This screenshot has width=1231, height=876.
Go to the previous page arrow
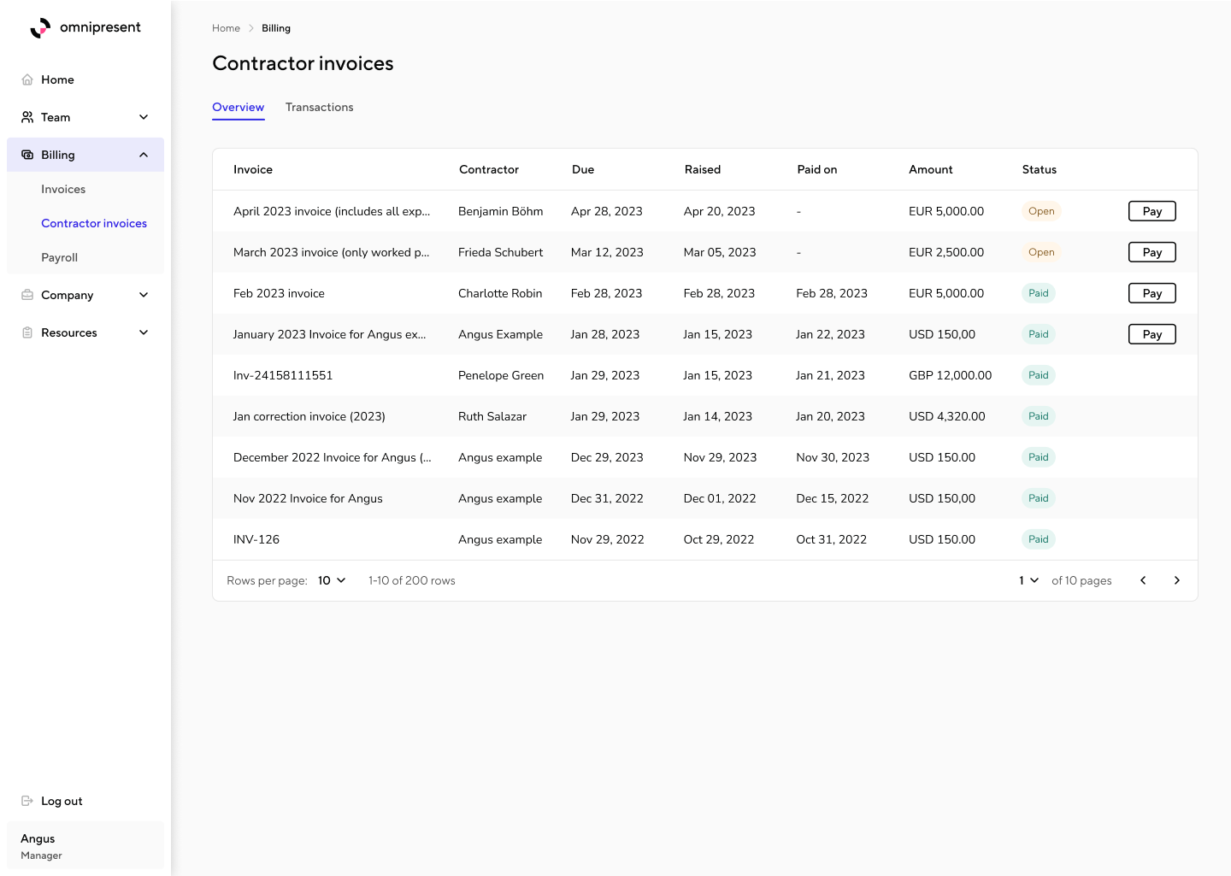tap(1143, 580)
